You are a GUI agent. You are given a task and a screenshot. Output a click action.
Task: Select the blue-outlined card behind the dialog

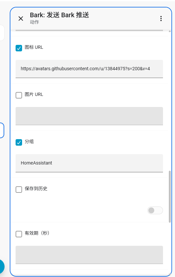2,130
